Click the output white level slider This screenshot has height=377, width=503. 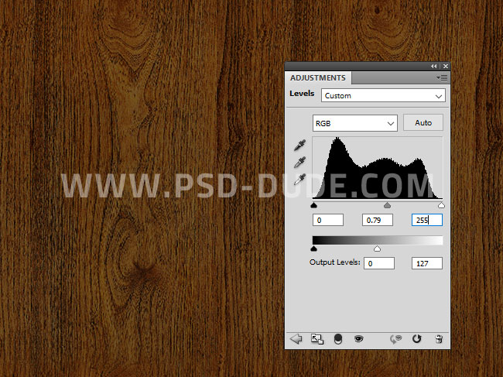tap(378, 248)
